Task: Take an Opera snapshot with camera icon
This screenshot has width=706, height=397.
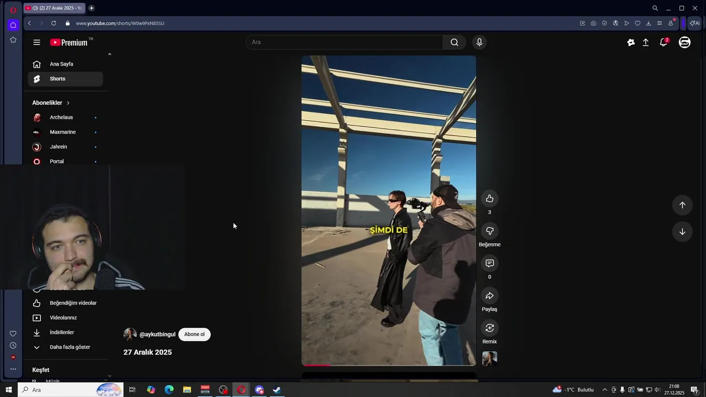Action: tap(593, 23)
